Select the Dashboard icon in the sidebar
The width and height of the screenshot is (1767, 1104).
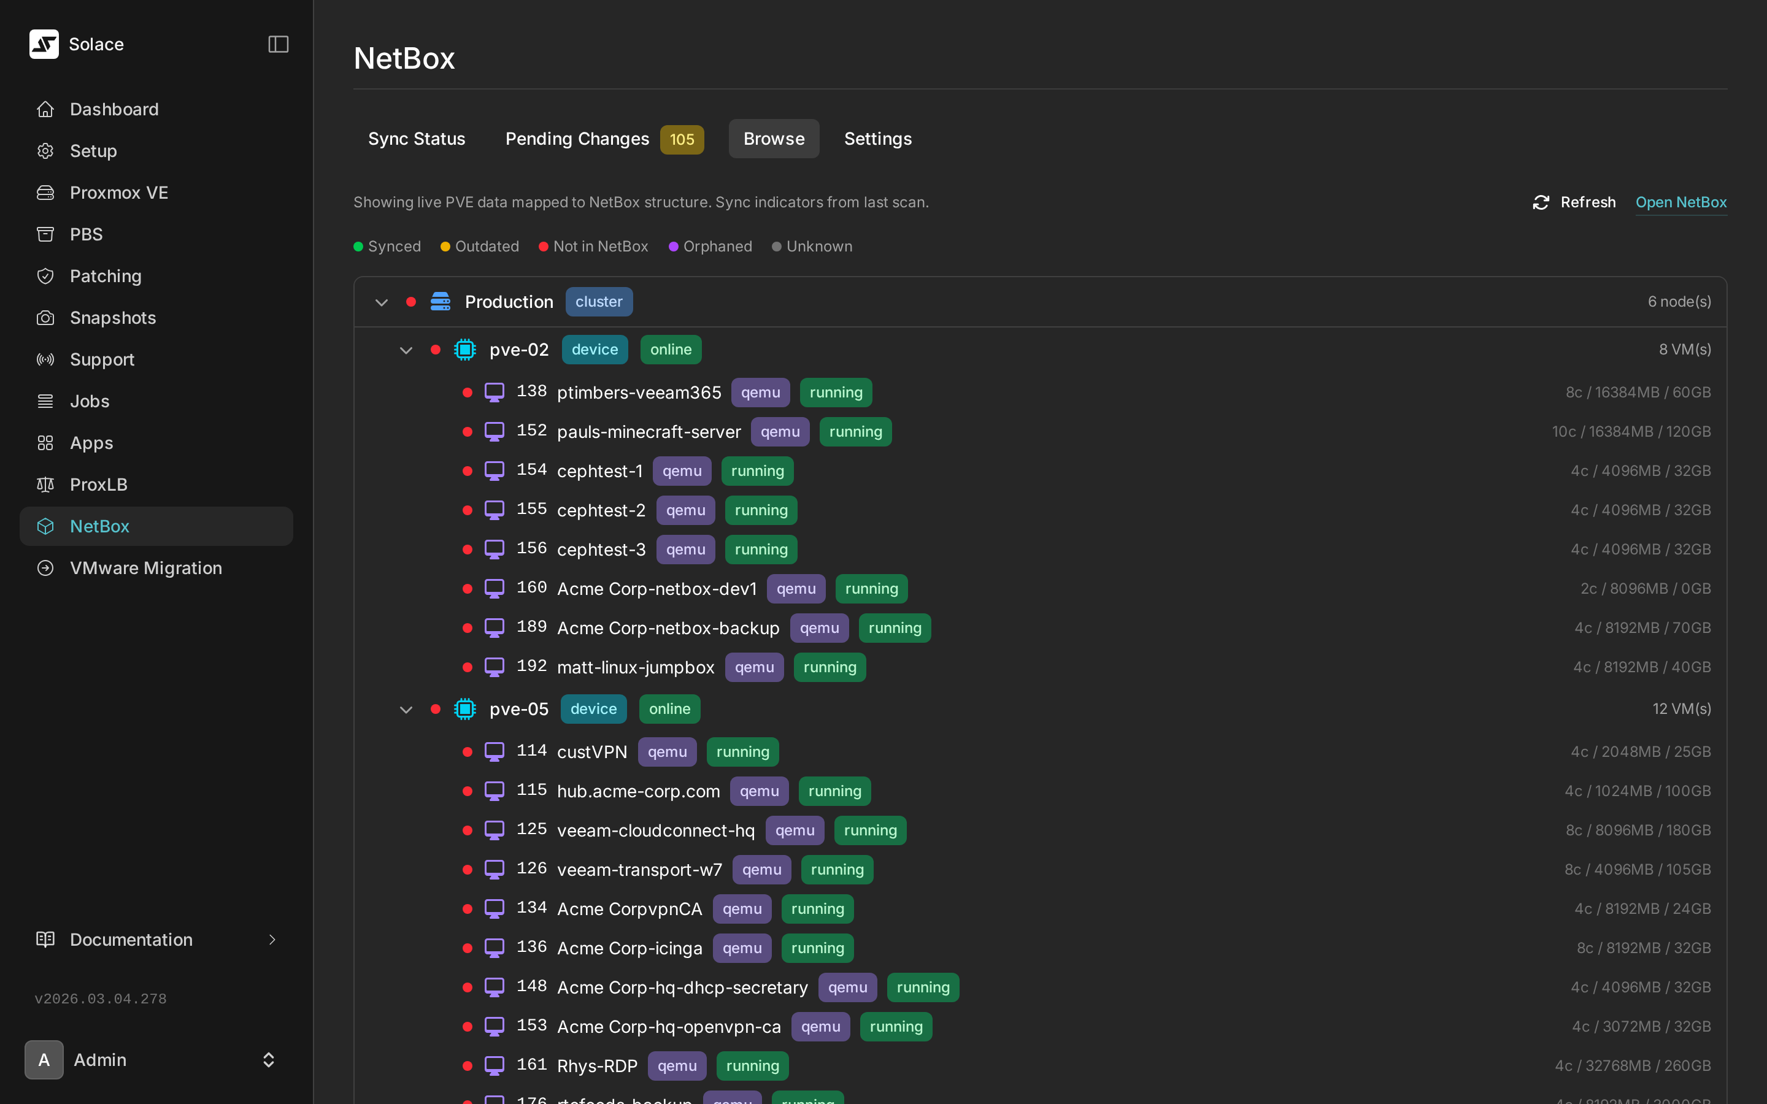tap(45, 109)
